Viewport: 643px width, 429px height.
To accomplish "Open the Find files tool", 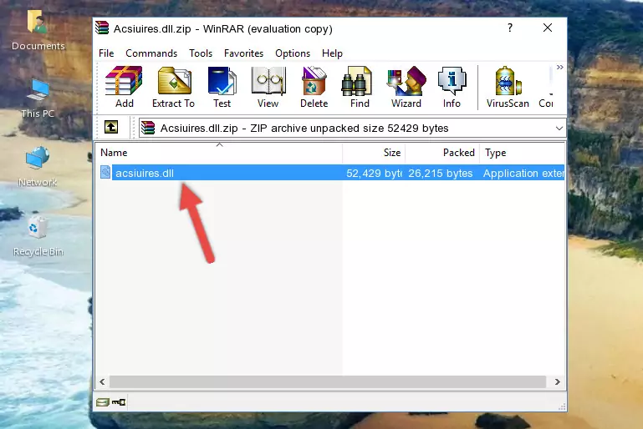I will coord(360,87).
